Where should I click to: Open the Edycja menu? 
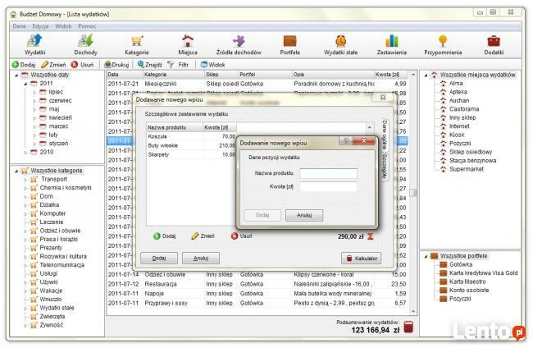[40, 26]
